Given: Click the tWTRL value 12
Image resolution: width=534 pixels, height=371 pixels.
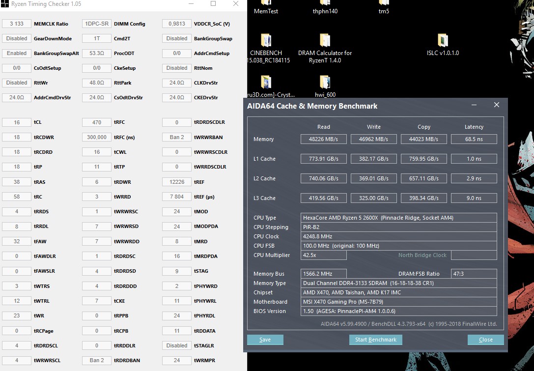Looking at the screenshot, I should pos(17,301).
